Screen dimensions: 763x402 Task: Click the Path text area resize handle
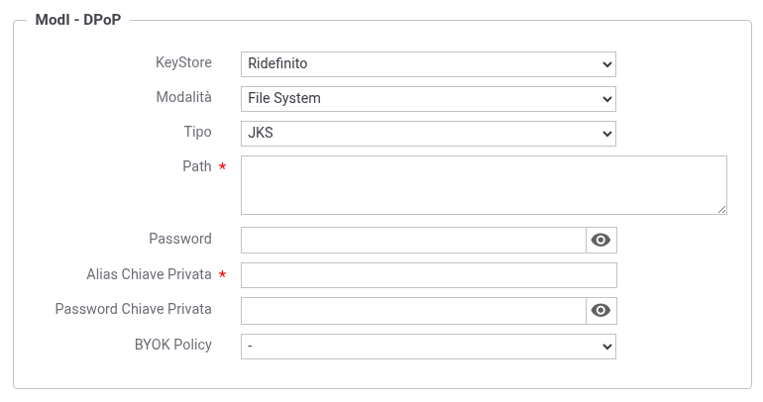click(722, 209)
